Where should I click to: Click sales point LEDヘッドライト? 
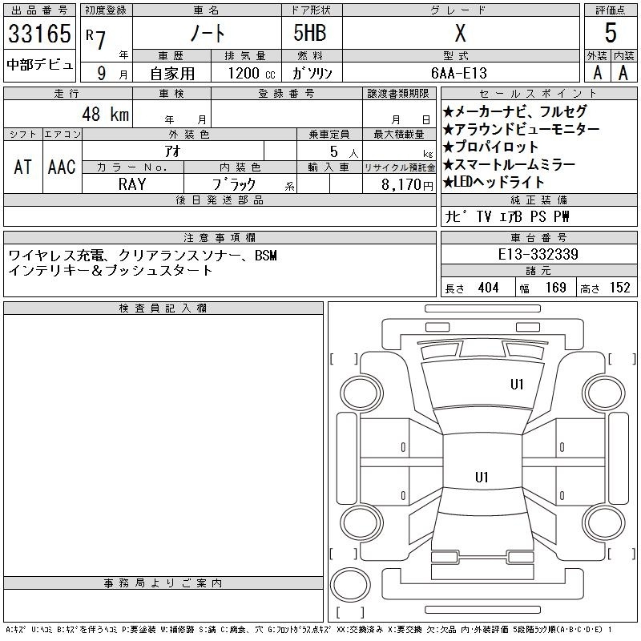(x=494, y=182)
